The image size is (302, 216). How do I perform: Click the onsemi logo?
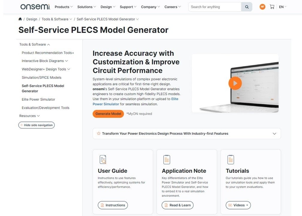click(35, 7)
